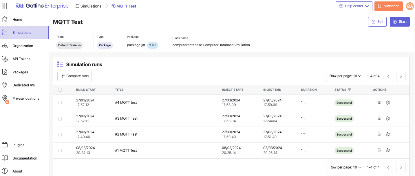
Task: Click the About info icon
Action: pyautogui.click(x=5, y=171)
